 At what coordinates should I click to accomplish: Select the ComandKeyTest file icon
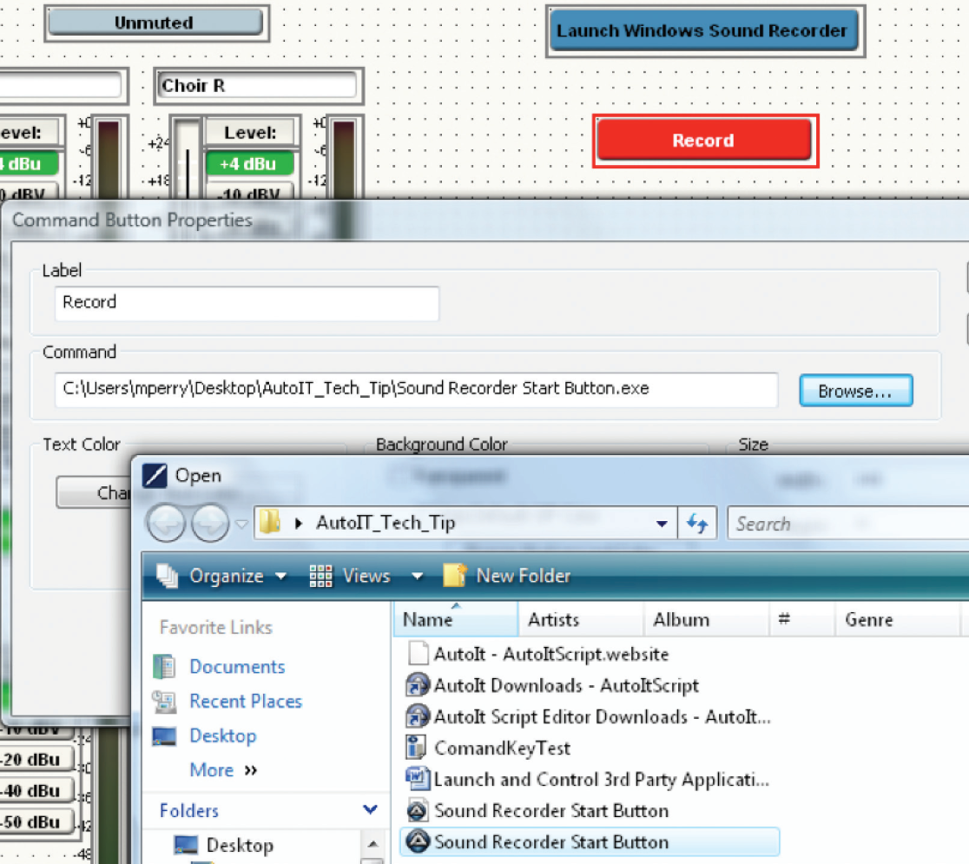point(418,748)
